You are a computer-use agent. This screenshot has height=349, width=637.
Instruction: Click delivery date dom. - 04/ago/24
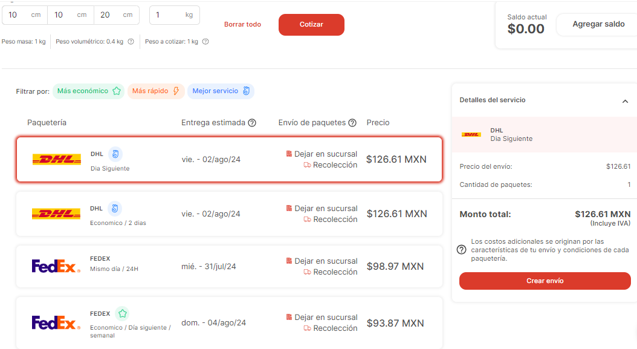(214, 323)
